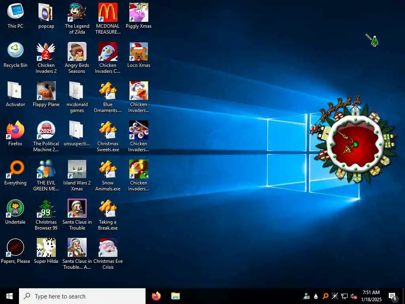The image size is (405, 304).
Task: Select the Christmas Eve Crisis shortcut
Action: pos(108,254)
